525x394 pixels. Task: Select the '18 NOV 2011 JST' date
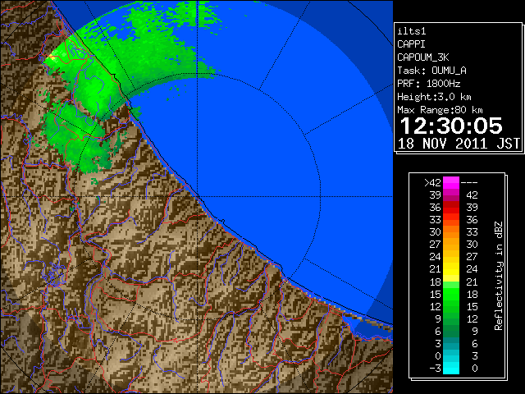459,144
